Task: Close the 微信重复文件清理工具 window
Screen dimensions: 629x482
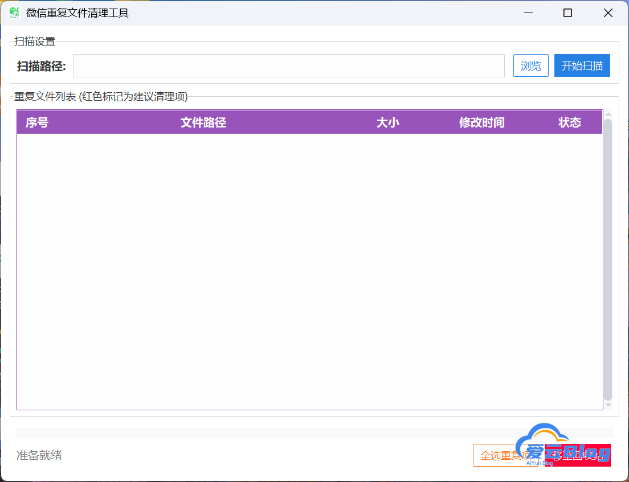Action: (608, 13)
